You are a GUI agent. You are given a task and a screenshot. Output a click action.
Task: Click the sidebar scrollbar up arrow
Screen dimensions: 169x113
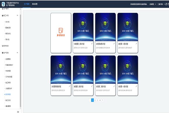(20, 9)
